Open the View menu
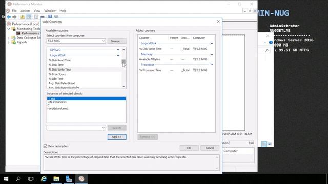The image size is (328, 184). click(37, 11)
